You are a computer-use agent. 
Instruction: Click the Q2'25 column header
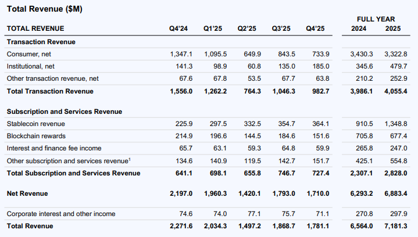(x=247, y=28)
